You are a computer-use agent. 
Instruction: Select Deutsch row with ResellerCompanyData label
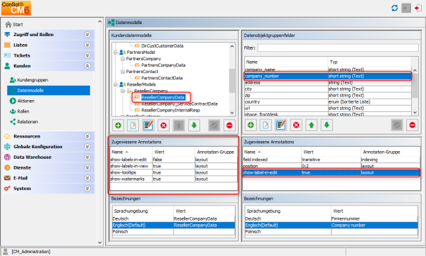click(x=173, y=218)
